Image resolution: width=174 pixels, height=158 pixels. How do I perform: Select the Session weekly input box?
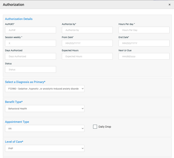point(30,43)
